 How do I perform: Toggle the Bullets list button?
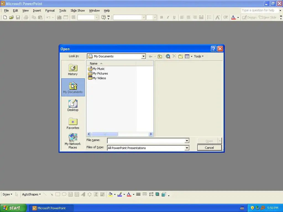(209, 17)
